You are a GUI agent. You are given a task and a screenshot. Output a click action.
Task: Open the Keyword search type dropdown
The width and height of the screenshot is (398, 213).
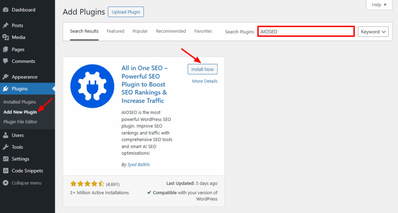click(373, 32)
